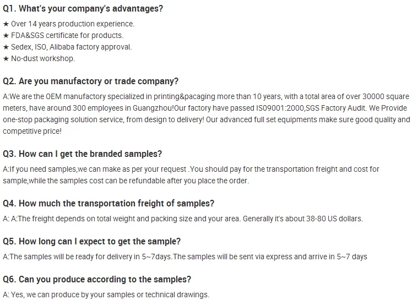Select 'Q6. Can you produce according to the samples?'
Screen dimensions: 413x300
[97, 280]
